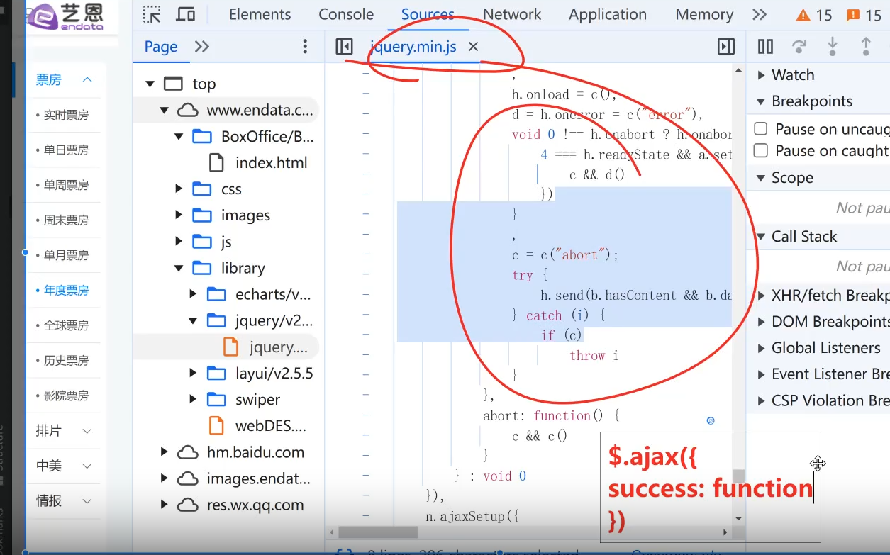Click inside the red $.ajax annotation text box
This screenshot has height=555, width=890.
click(711, 488)
